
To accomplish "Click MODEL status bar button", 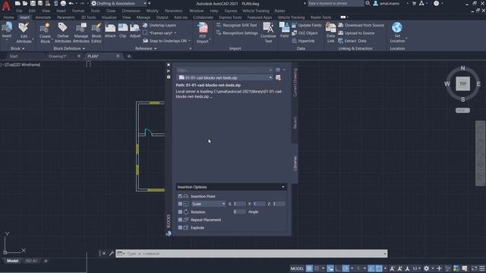I will [297, 268].
